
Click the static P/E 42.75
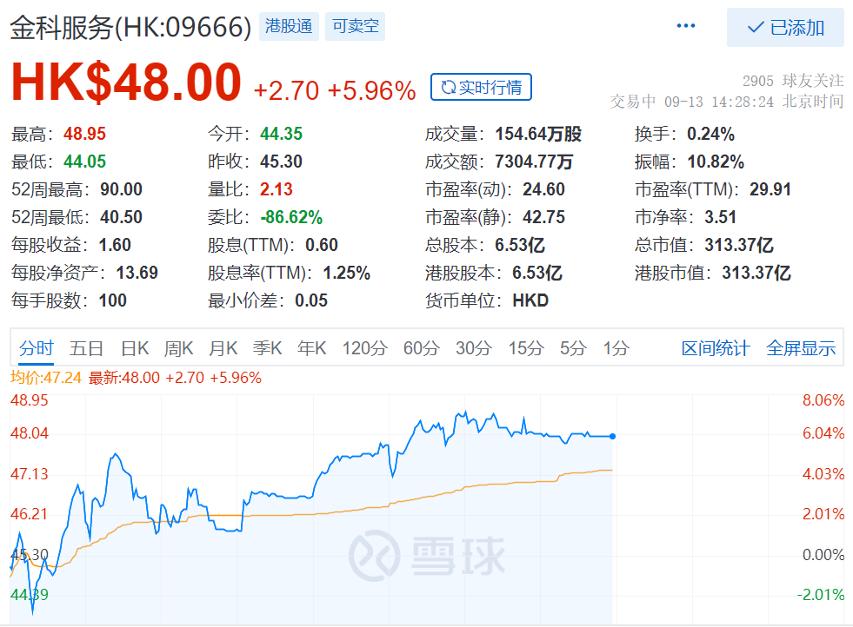pos(544,217)
